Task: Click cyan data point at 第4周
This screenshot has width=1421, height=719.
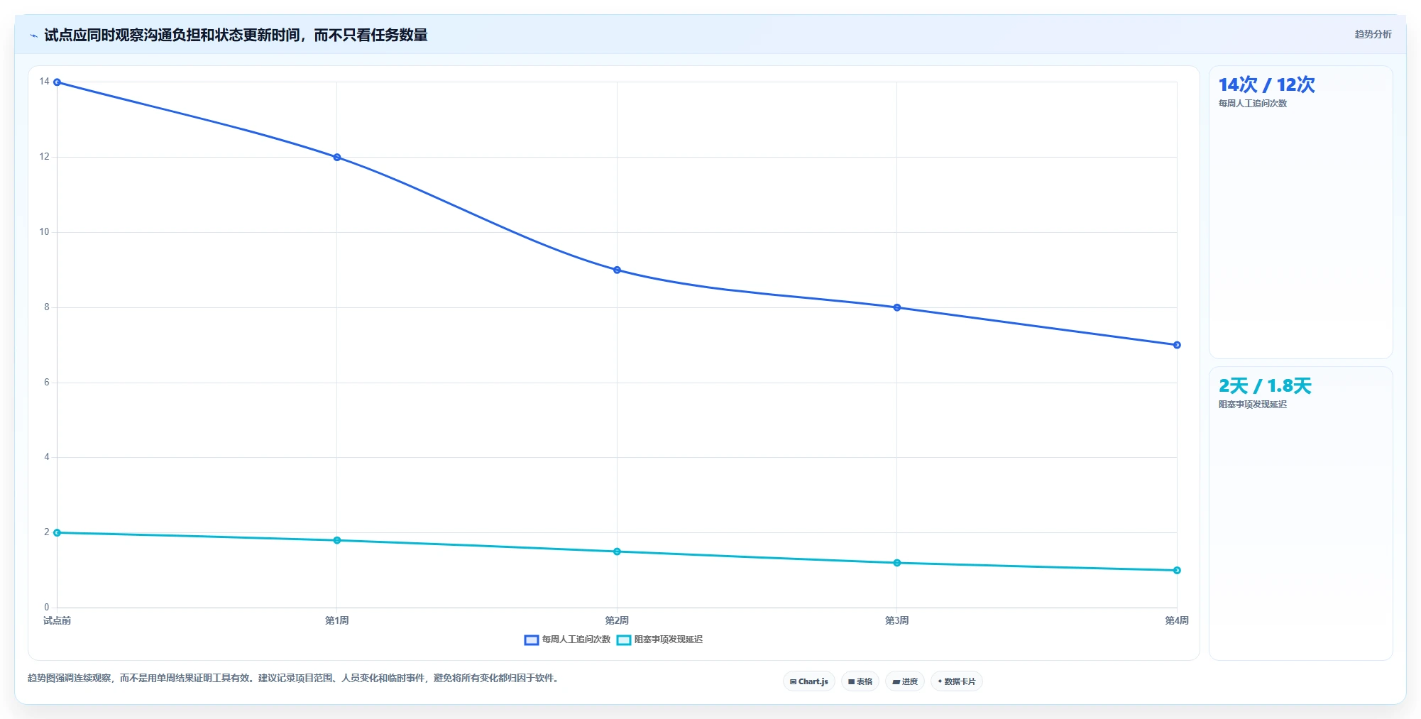Action: (1177, 570)
